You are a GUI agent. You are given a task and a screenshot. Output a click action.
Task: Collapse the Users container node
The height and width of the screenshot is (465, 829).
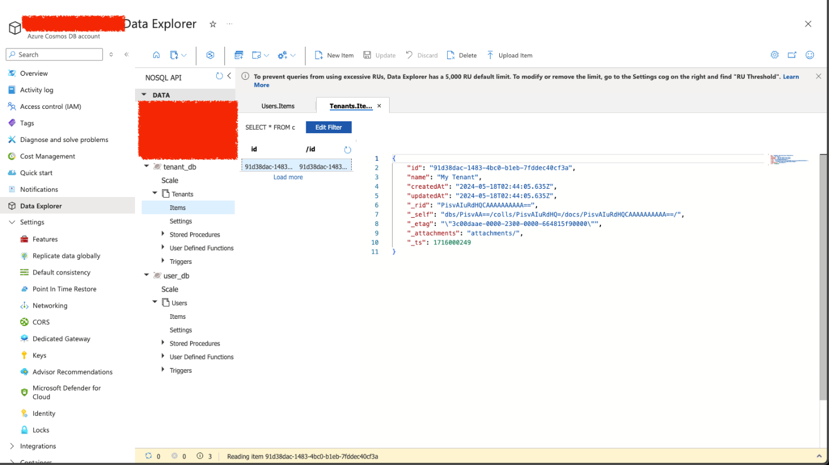tap(155, 302)
